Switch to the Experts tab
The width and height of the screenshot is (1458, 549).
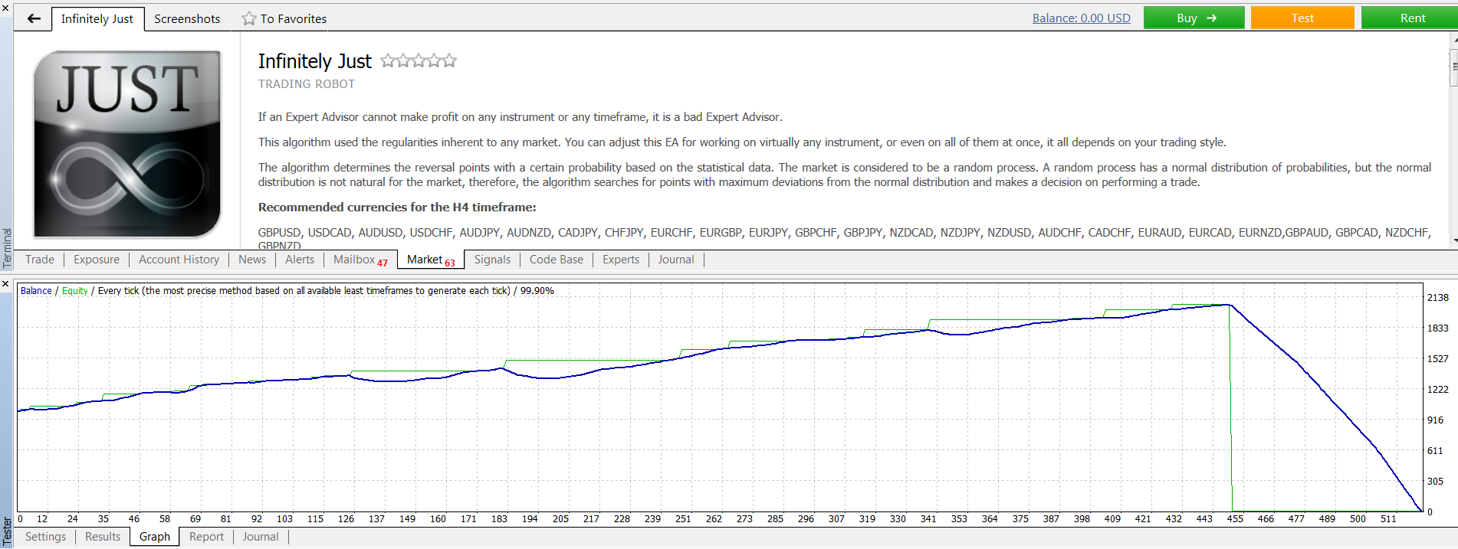click(x=621, y=260)
